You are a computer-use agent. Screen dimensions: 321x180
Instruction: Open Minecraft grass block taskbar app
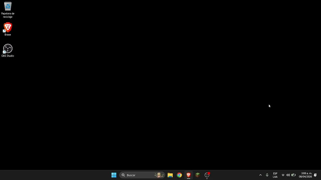[x=198, y=175]
